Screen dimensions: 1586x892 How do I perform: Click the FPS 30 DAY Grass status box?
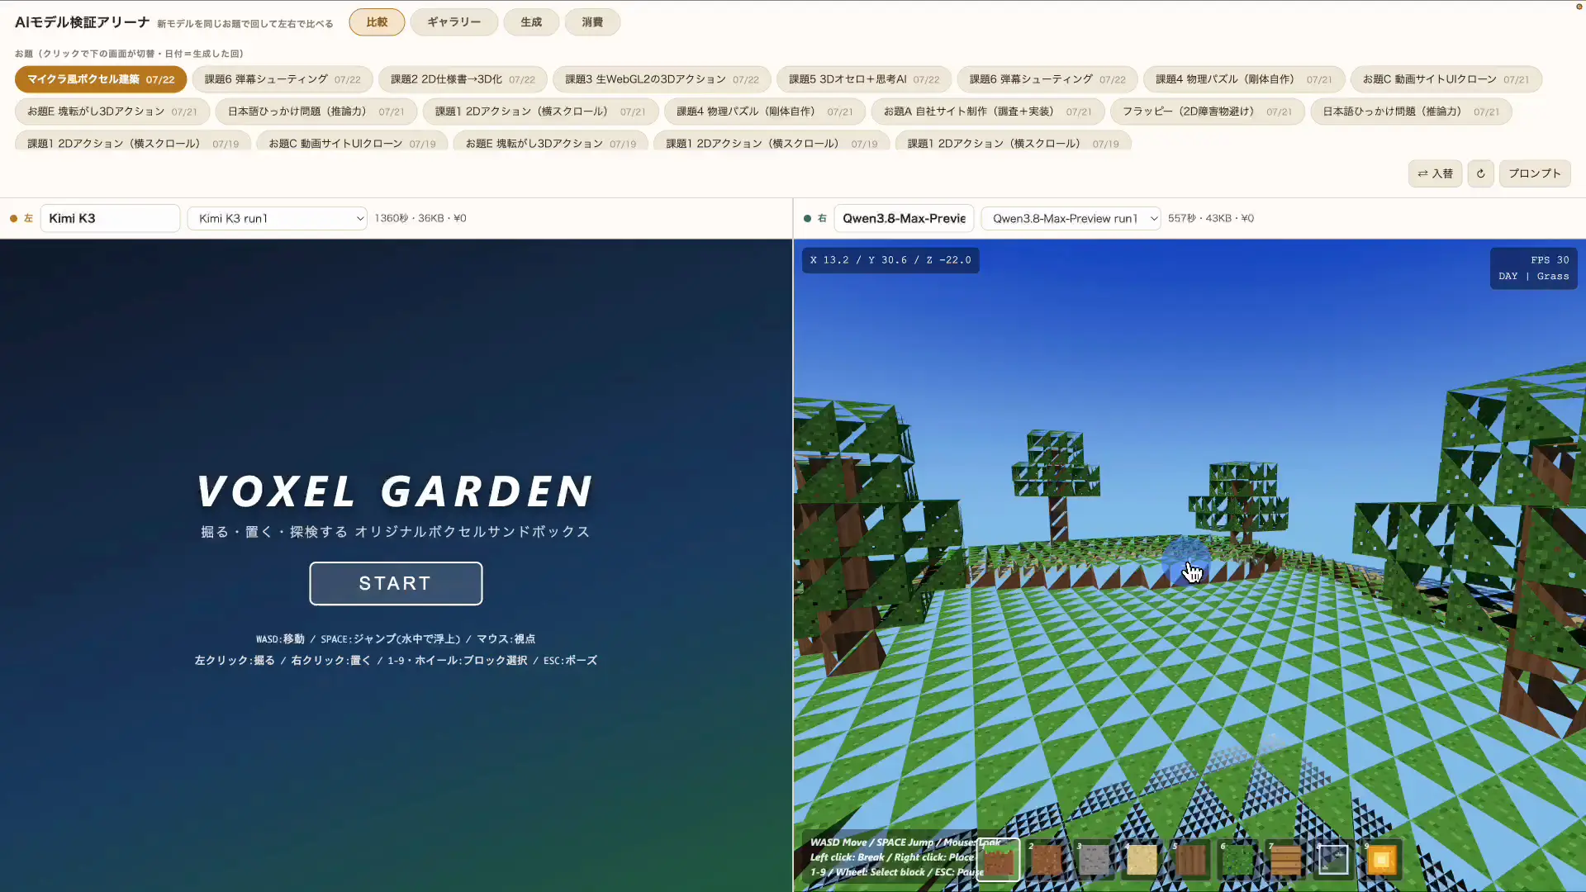[x=1533, y=268]
